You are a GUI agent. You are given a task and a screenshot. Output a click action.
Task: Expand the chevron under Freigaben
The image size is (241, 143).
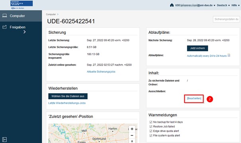(24, 32)
